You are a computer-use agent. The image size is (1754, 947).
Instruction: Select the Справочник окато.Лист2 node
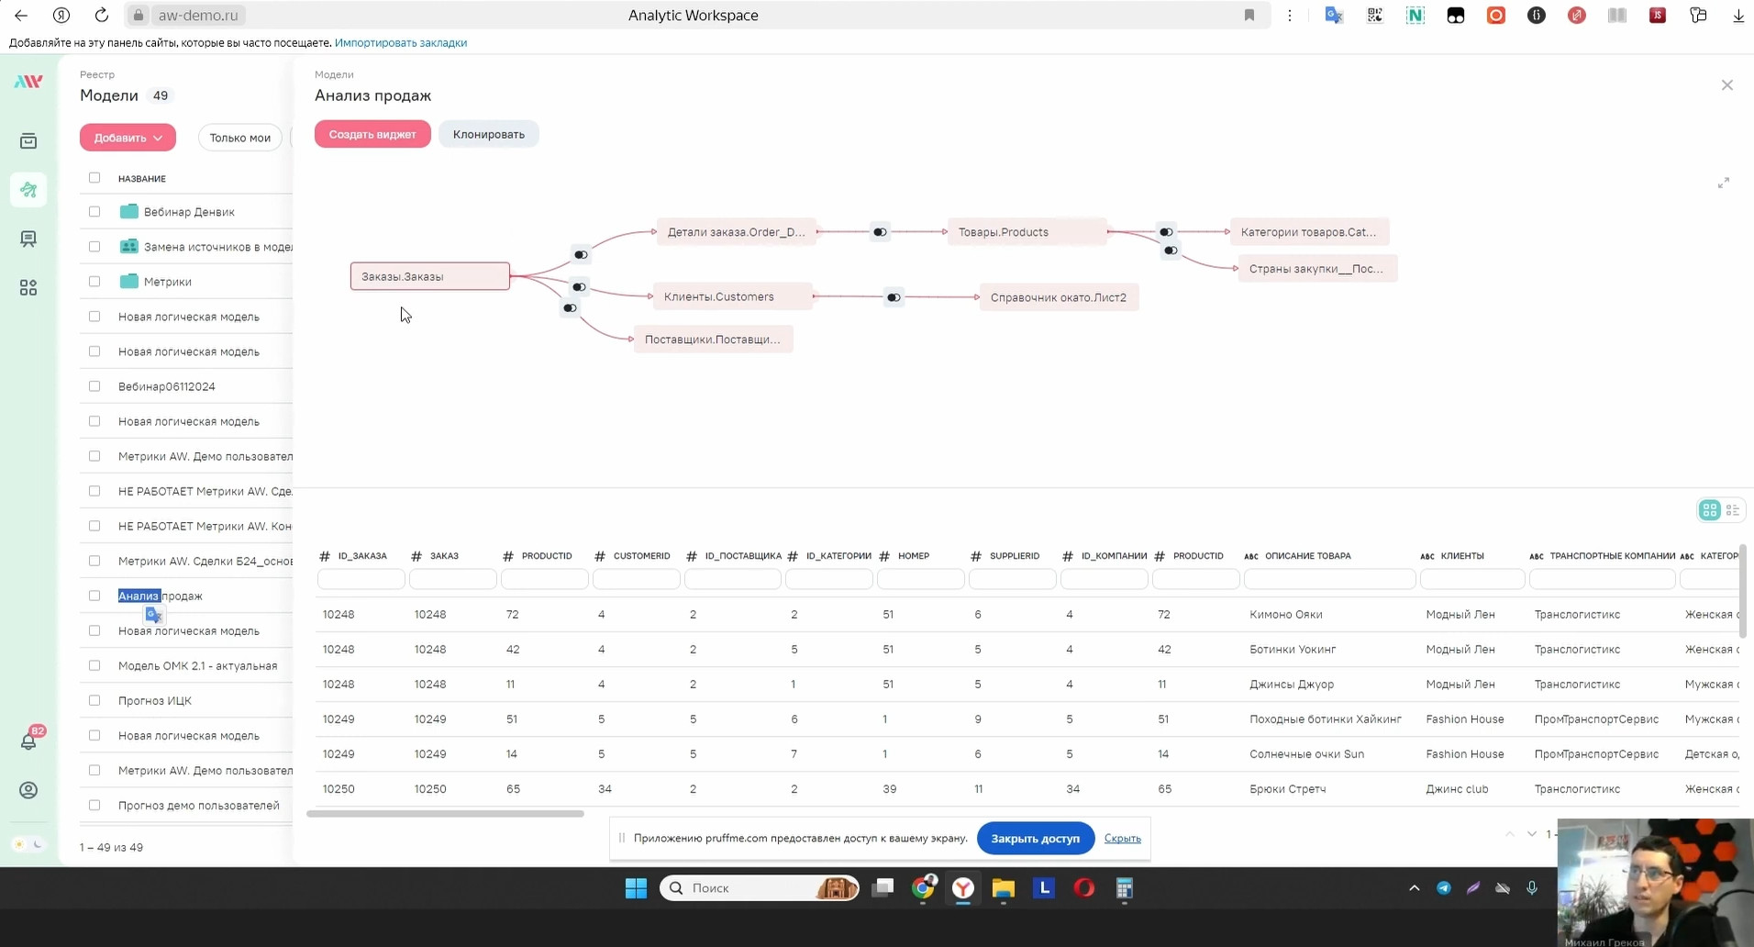pyautogui.click(x=1059, y=297)
